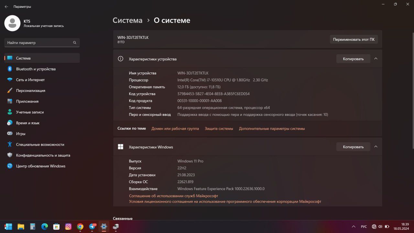Open Центр обновления Windows
This screenshot has height=233, width=414.
coord(42,166)
